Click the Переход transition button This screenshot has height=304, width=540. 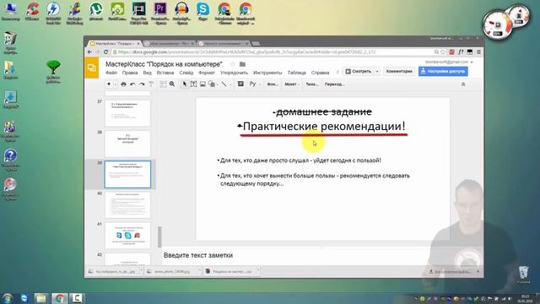click(334, 84)
